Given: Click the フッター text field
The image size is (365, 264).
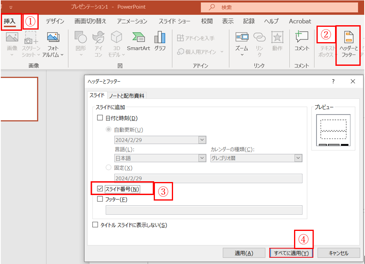Looking at the screenshot, I should click(204, 210).
